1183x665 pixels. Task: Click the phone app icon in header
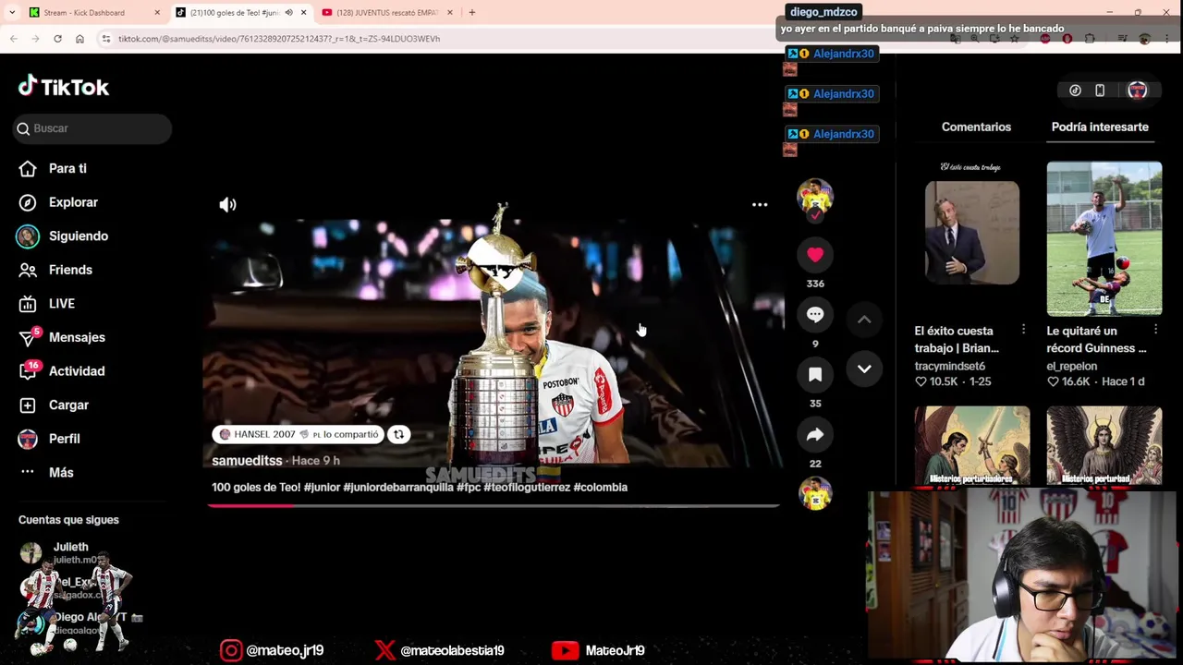[x=1100, y=91]
